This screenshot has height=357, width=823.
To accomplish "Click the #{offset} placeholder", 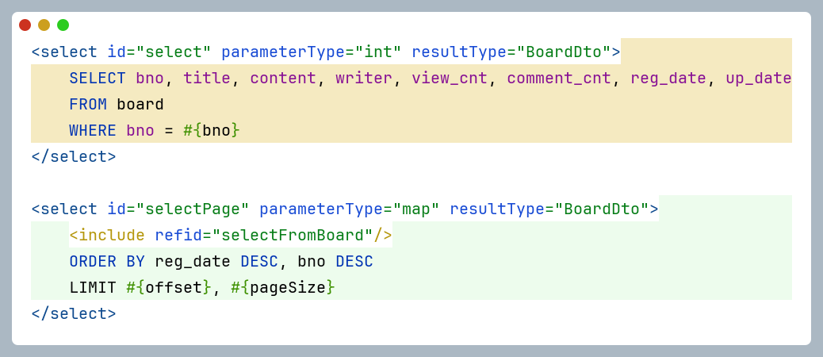I will [169, 288].
